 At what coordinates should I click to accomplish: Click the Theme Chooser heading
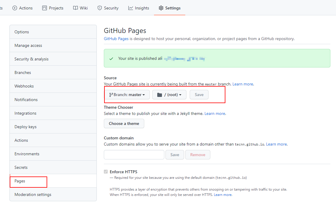pyautogui.click(x=119, y=107)
